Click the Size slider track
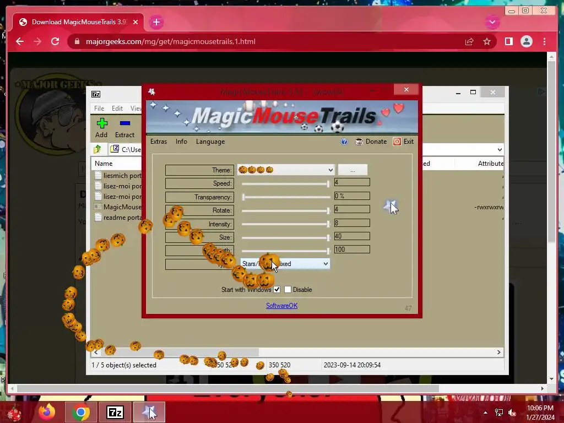This screenshot has width=564, height=423. pos(286,237)
